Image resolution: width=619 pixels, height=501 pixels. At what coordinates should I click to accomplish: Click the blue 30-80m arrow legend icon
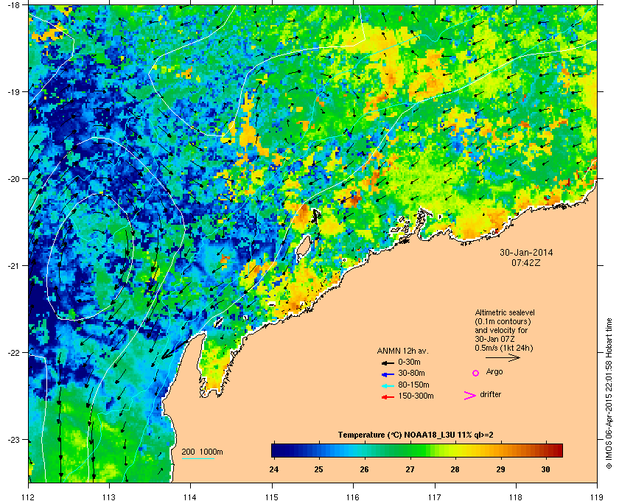(x=388, y=374)
